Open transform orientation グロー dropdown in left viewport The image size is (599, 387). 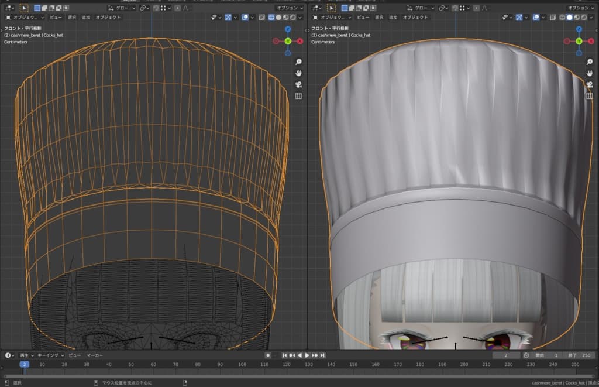(x=122, y=8)
